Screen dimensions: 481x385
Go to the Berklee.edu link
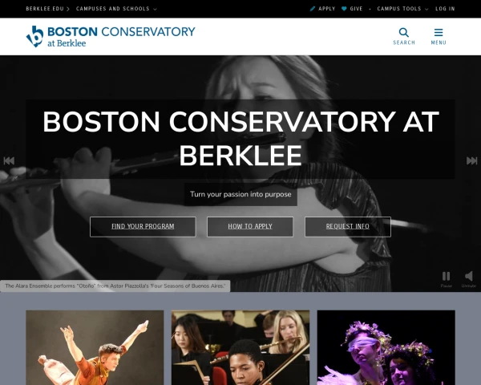(x=45, y=9)
